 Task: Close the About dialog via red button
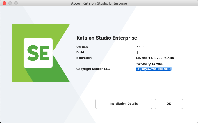click(x=4, y=3)
